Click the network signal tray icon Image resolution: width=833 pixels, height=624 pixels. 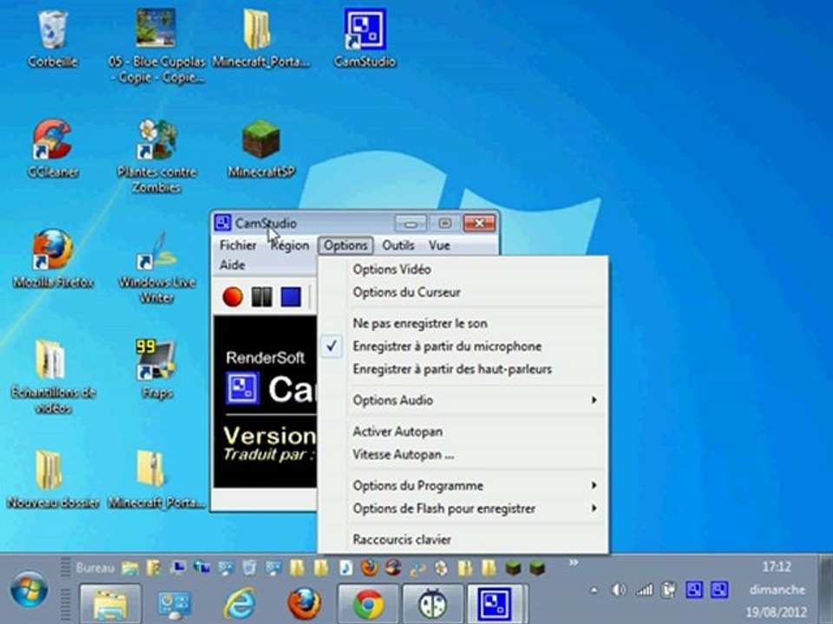pyautogui.click(x=645, y=590)
